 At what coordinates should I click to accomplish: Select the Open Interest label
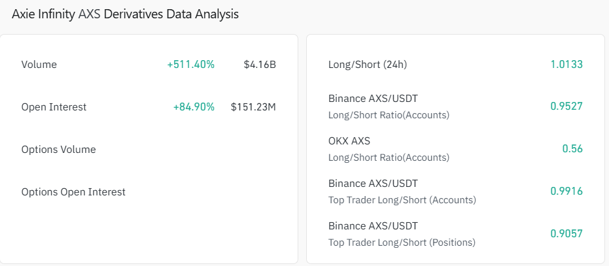pos(54,107)
